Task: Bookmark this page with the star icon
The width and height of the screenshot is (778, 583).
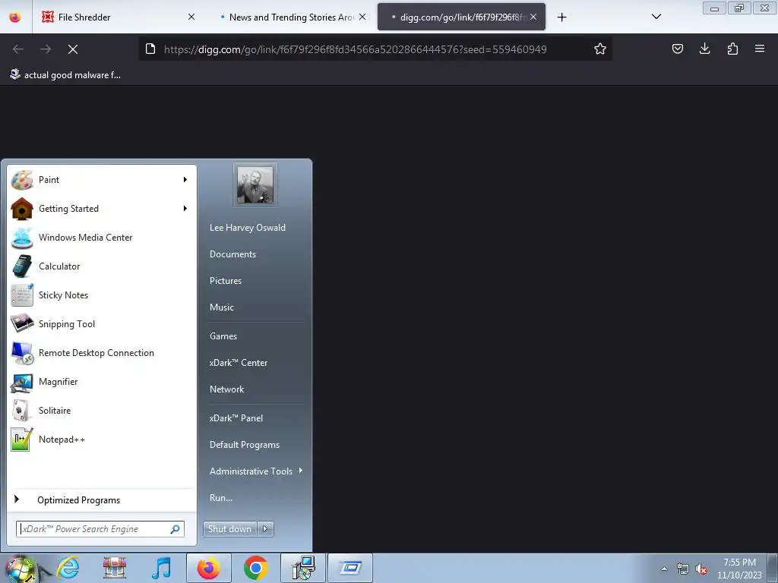Action: pos(600,49)
